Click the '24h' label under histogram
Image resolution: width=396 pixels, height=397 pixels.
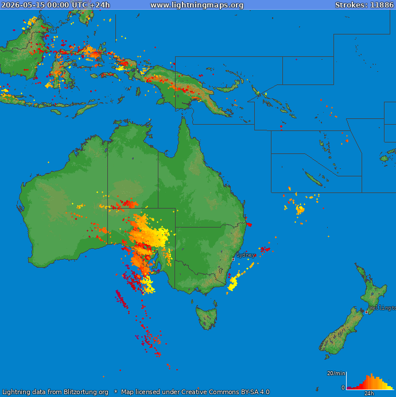(369, 394)
